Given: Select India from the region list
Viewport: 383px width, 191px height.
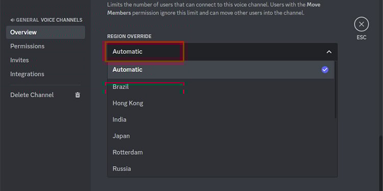Looking at the screenshot, I should (x=221, y=119).
